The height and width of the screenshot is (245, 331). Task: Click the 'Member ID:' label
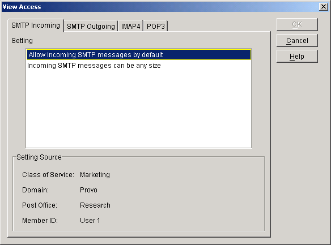click(x=40, y=221)
